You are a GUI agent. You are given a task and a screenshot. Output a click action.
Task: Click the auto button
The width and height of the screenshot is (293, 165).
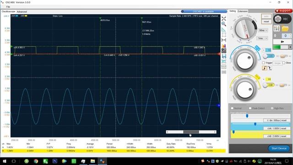266,16
